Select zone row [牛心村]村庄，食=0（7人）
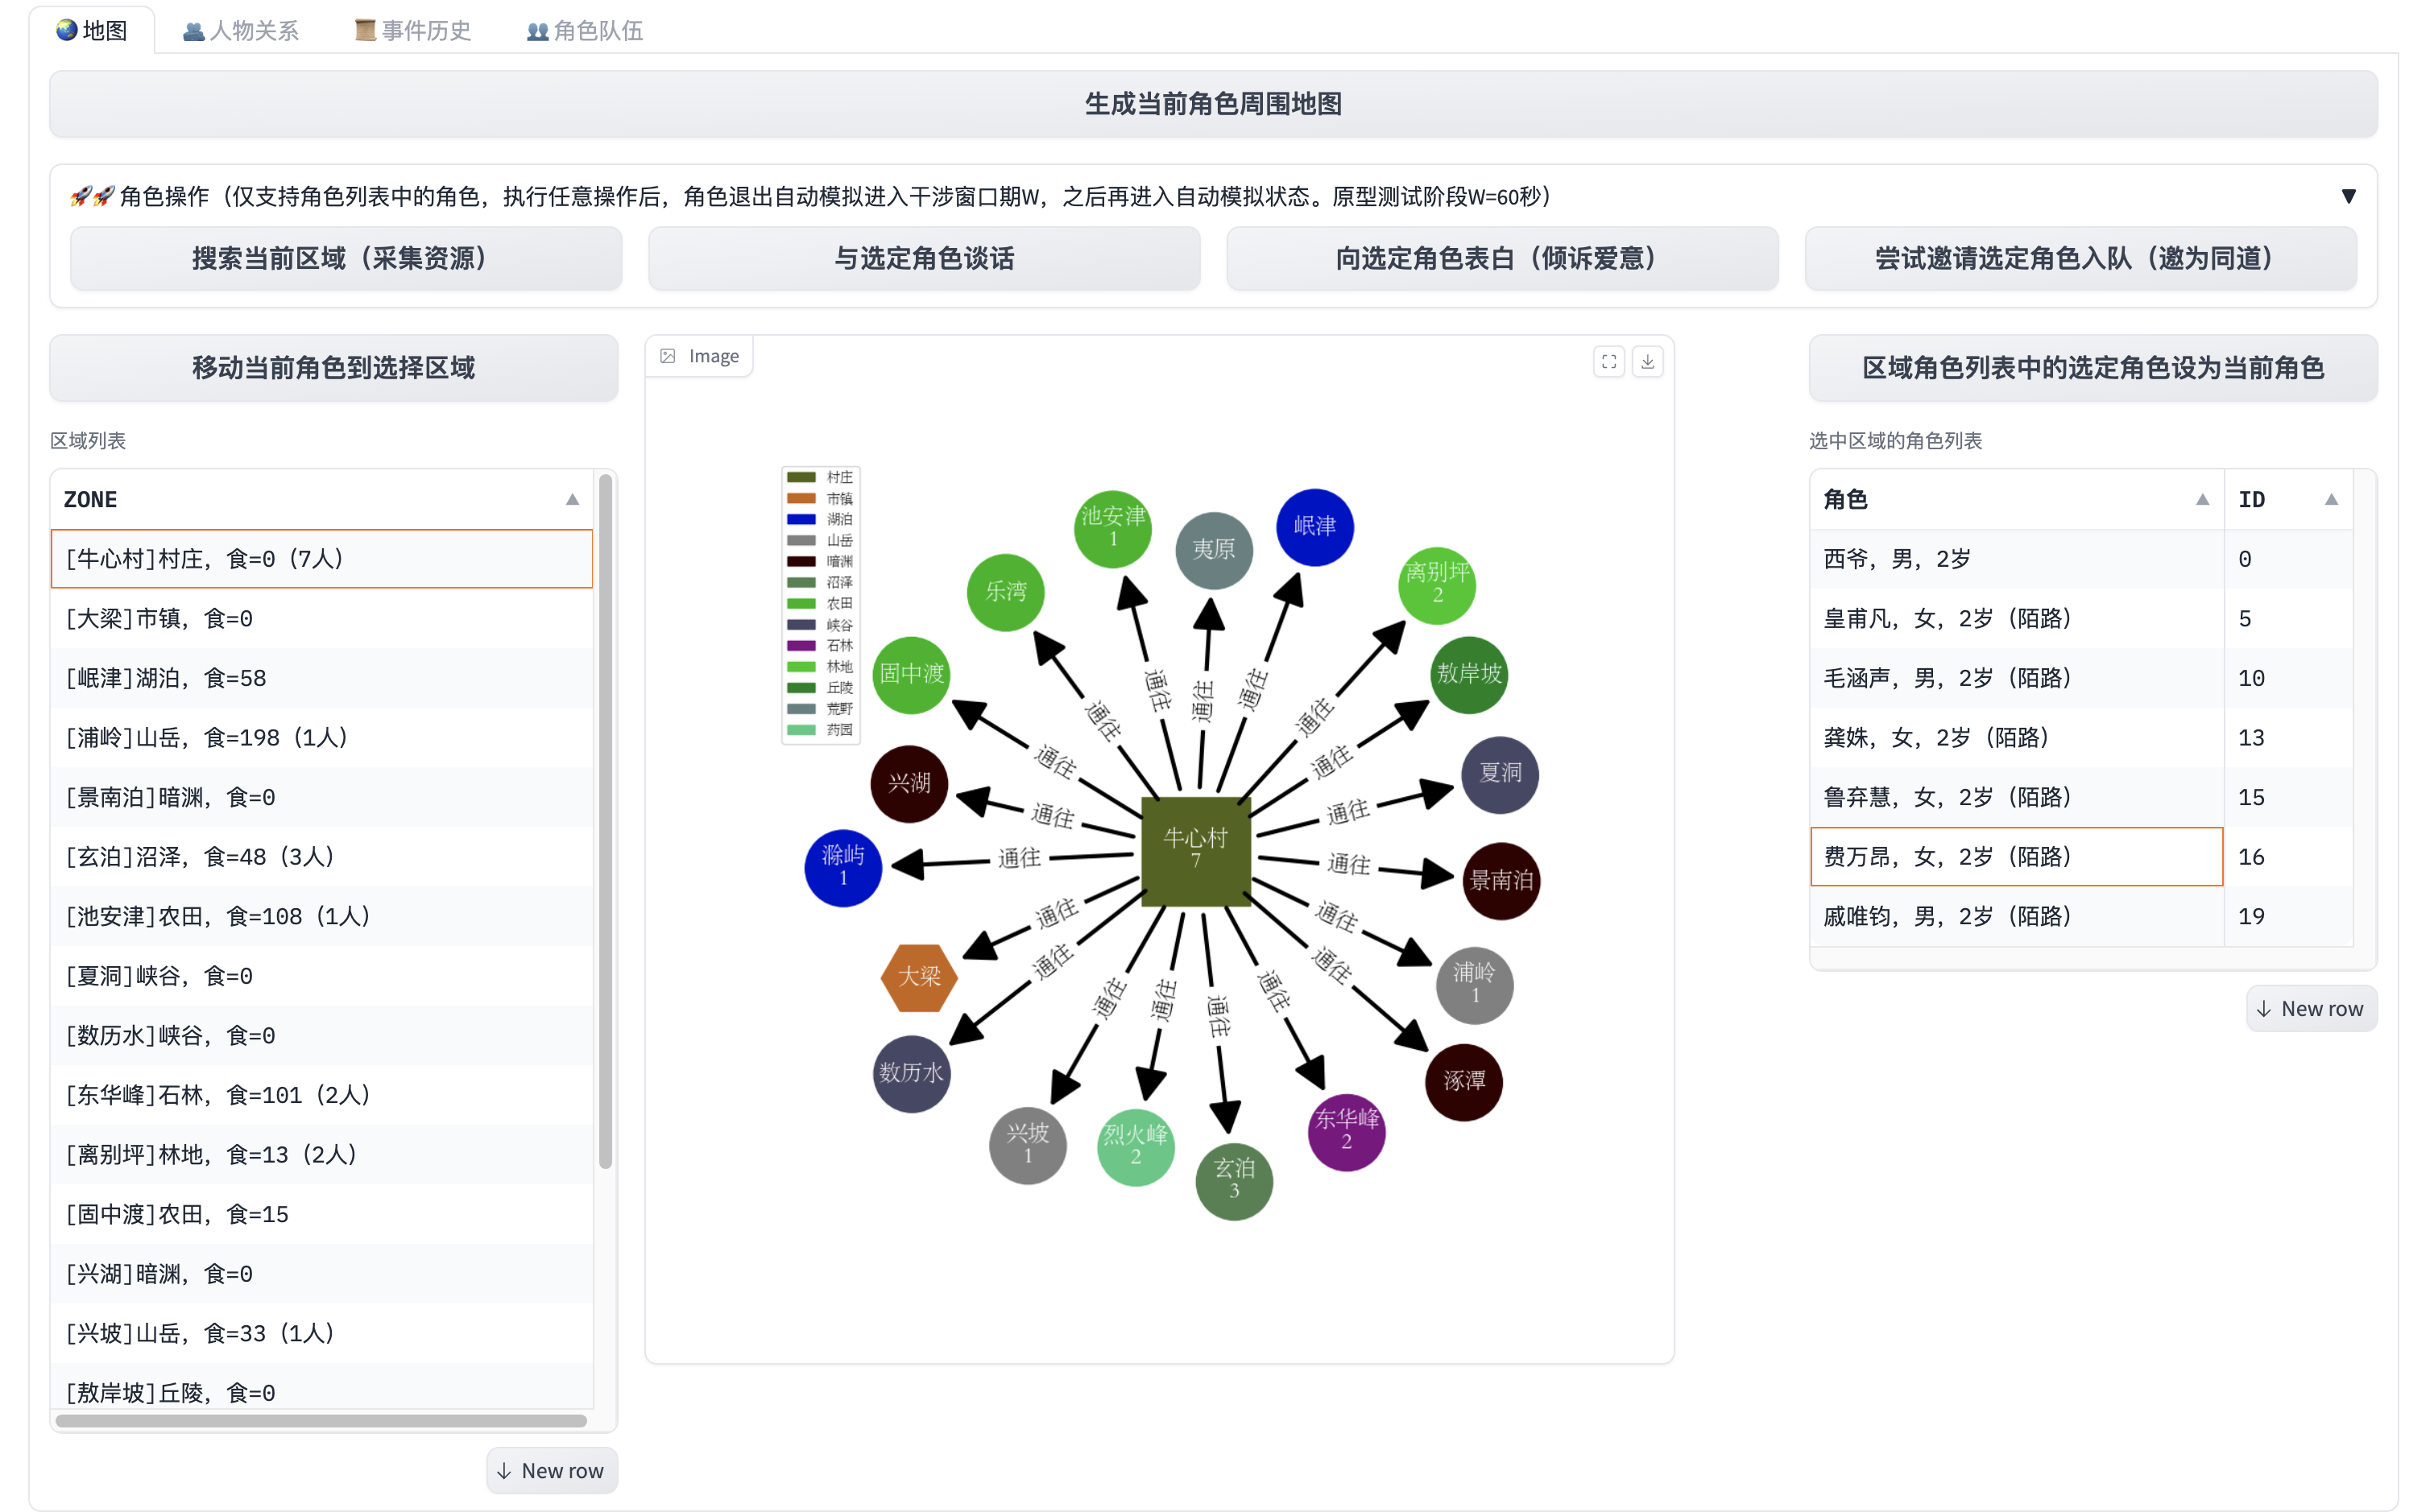Screen dimensions: 2434x1512 pos(321,559)
